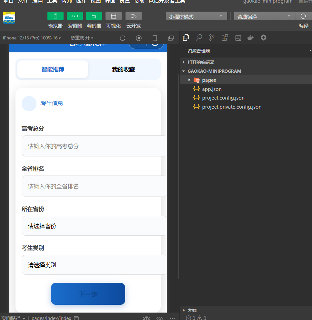Image resolution: width=312 pixels, height=320 pixels.
Task: Click the 编译 label
Action: (303, 26)
